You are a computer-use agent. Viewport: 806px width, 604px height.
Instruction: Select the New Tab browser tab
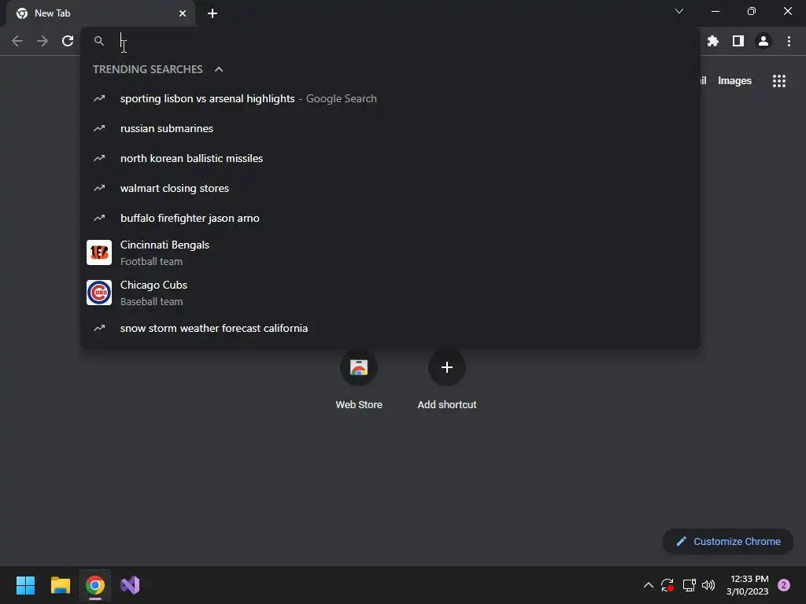(x=100, y=13)
